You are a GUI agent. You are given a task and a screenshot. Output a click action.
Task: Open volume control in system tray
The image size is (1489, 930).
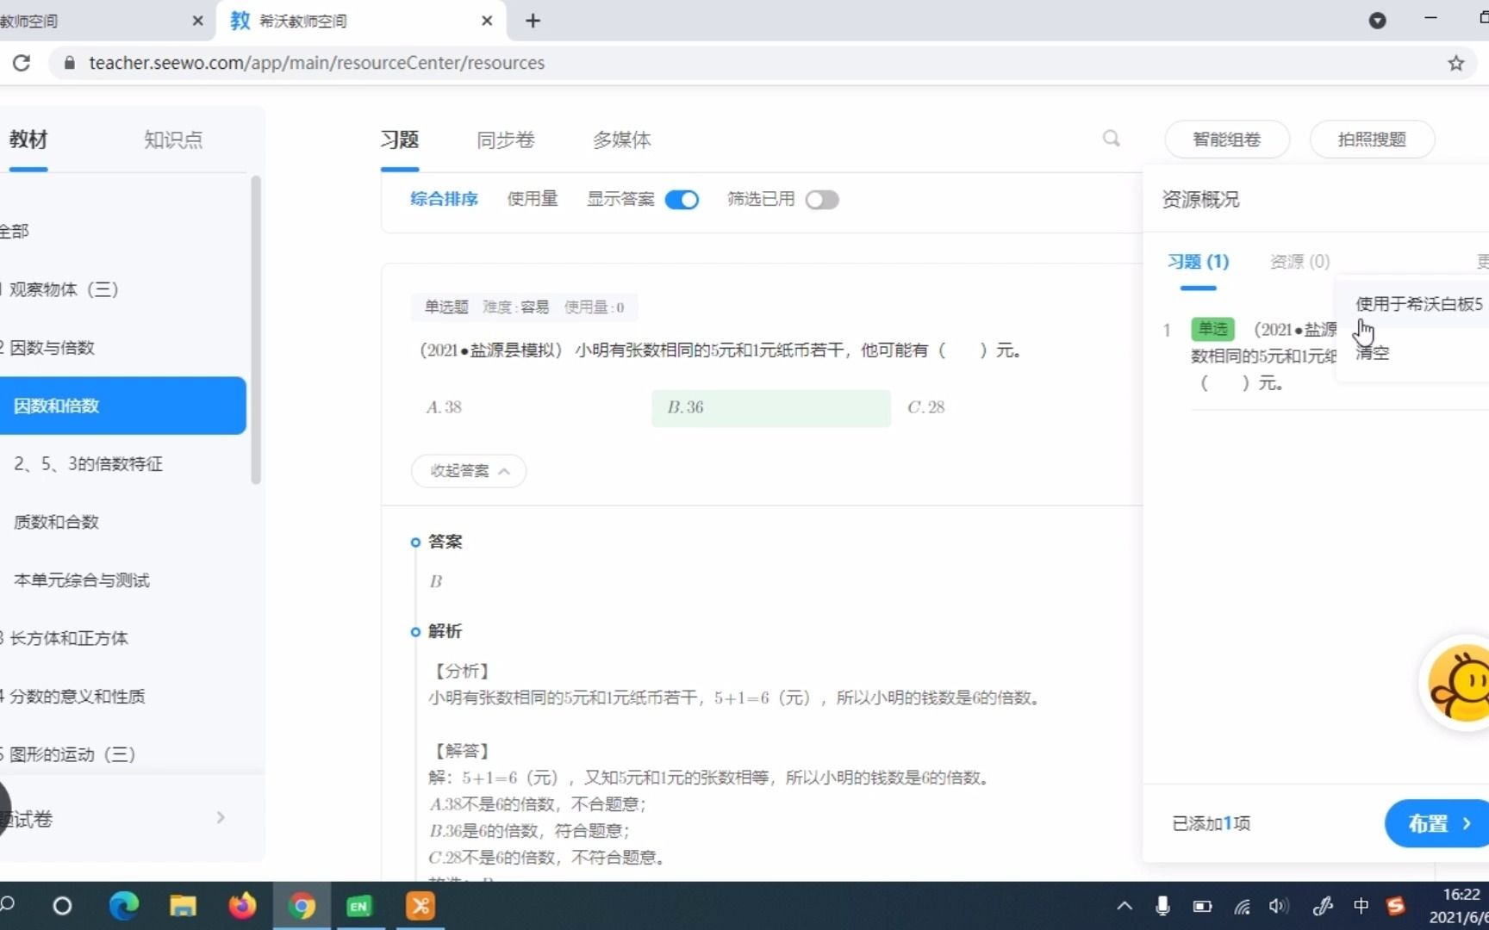coord(1278,906)
